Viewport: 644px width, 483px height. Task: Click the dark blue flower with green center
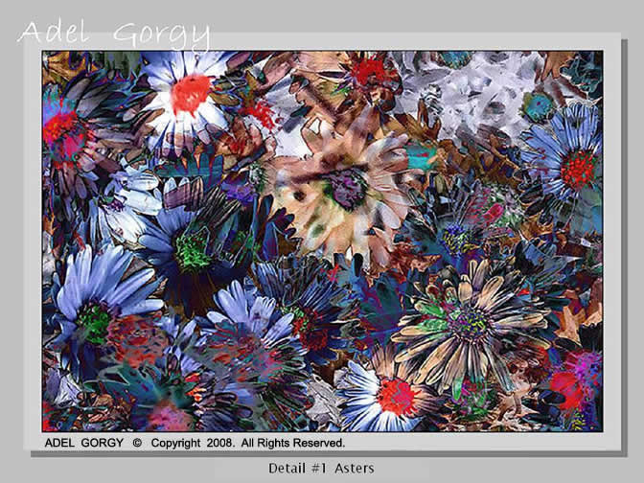pyautogui.click(x=192, y=251)
